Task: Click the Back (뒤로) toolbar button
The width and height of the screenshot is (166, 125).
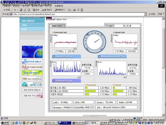Action: [x=7, y=10]
